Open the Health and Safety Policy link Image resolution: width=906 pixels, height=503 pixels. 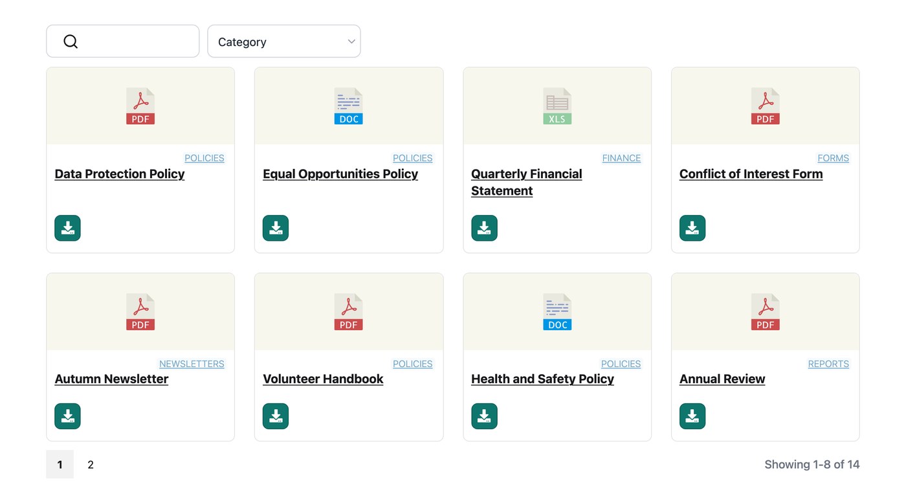click(x=542, y=379)
